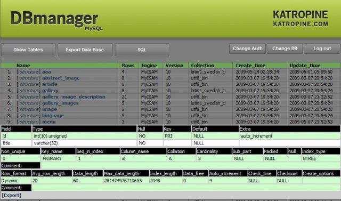Click the Show Tables button

pyautogui.click(x=28, y=50)
